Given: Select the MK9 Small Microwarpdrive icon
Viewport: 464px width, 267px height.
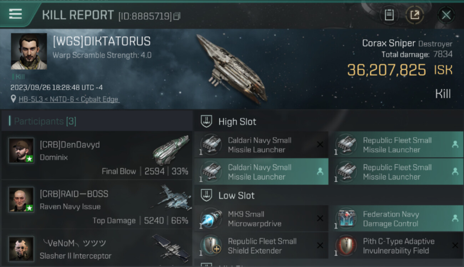Looking at the screenshot, I should point(211,219).
